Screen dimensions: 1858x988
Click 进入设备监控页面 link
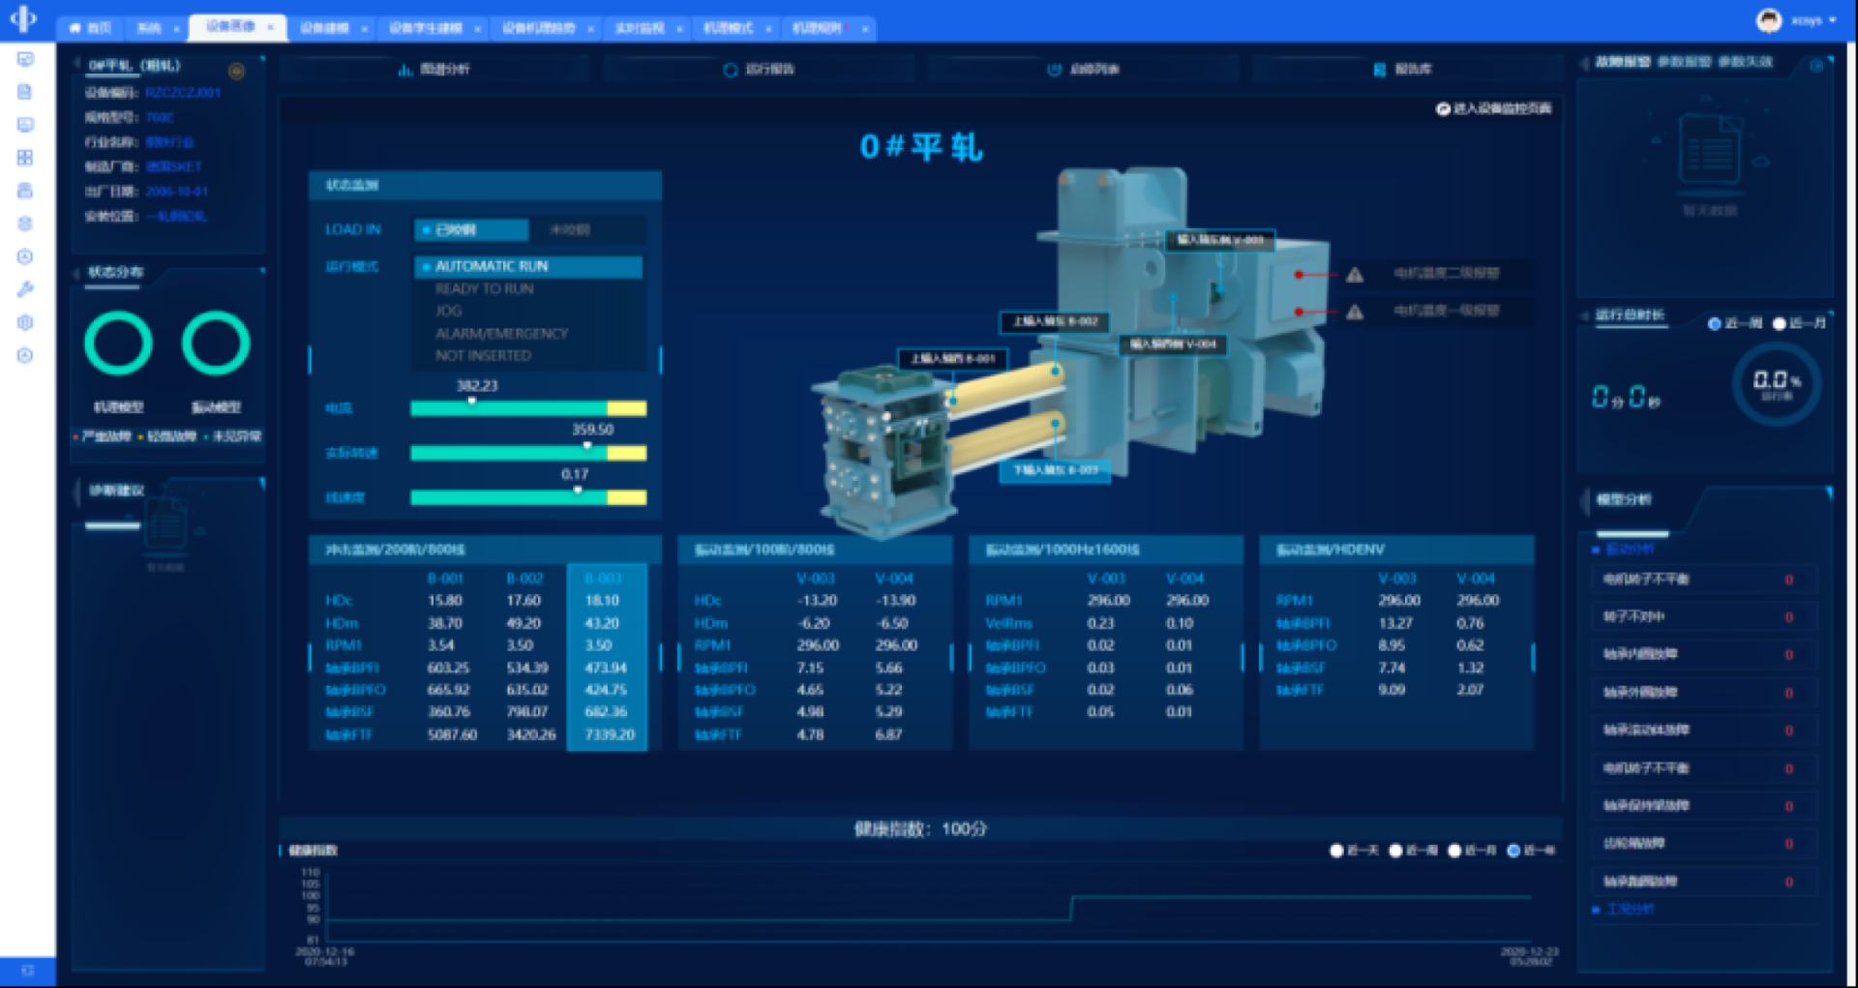[1493, 109]
